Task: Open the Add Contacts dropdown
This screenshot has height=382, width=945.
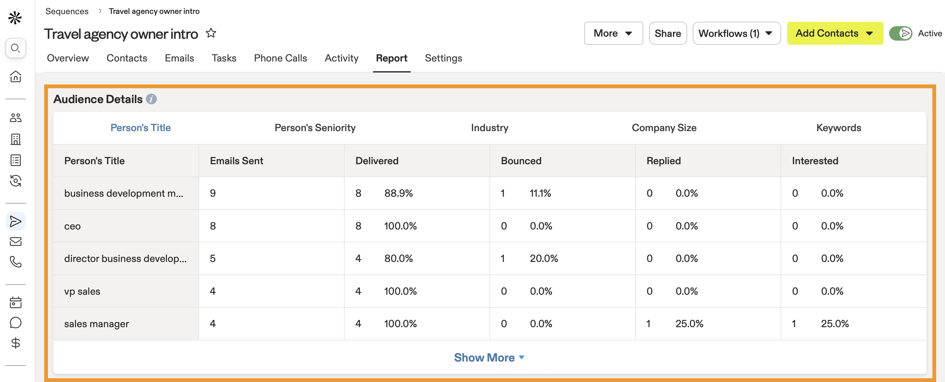Action: (x=835, y=33)
